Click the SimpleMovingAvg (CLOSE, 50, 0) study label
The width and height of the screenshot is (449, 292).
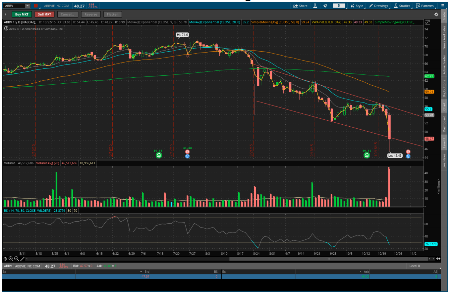(x=275, y=22)
